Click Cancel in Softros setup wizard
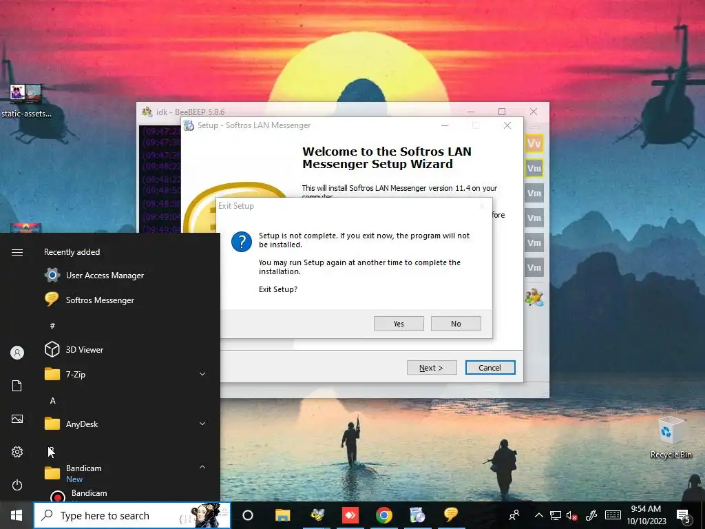This screenshot has height=529, width=705. point(490,368)
